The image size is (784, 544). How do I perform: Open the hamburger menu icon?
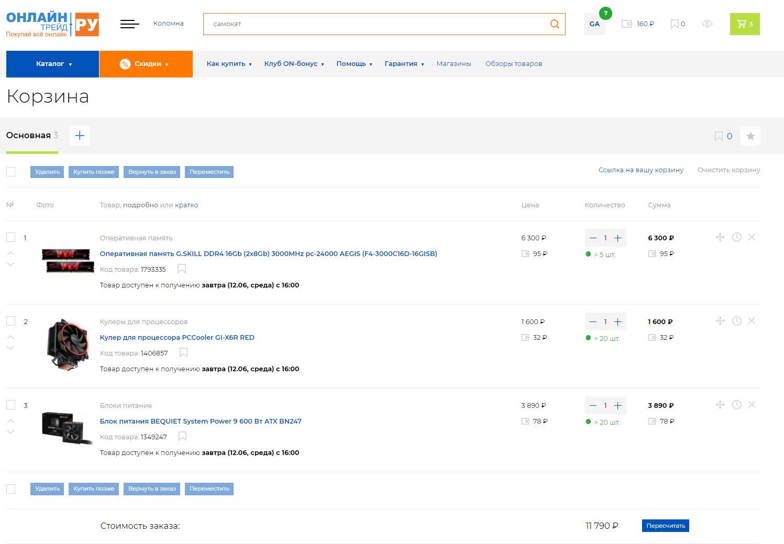129,24
